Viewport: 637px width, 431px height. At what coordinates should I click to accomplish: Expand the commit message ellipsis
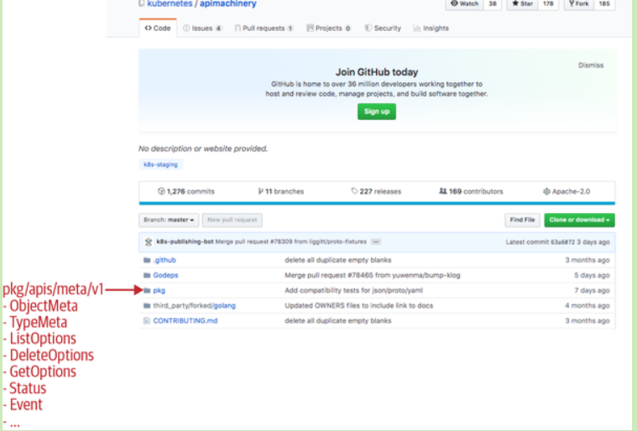click(376, 241)
